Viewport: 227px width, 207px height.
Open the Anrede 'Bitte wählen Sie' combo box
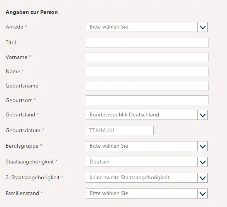[147, 27]
